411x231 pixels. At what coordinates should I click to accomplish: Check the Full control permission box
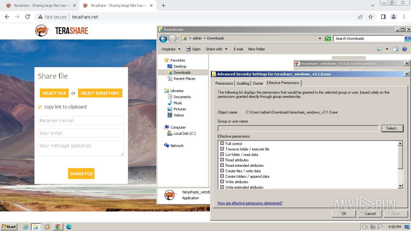[222, 143]
